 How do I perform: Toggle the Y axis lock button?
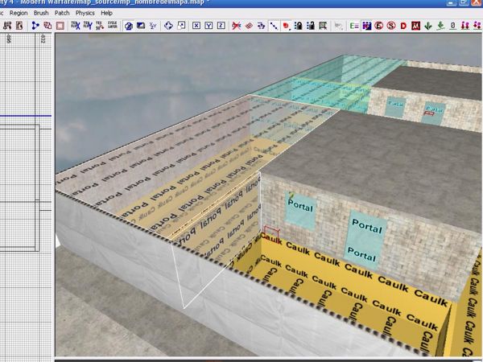(x=208, y=26)
